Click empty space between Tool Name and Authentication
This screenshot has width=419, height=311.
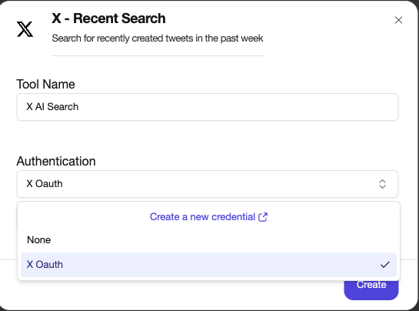click(208, 138)
